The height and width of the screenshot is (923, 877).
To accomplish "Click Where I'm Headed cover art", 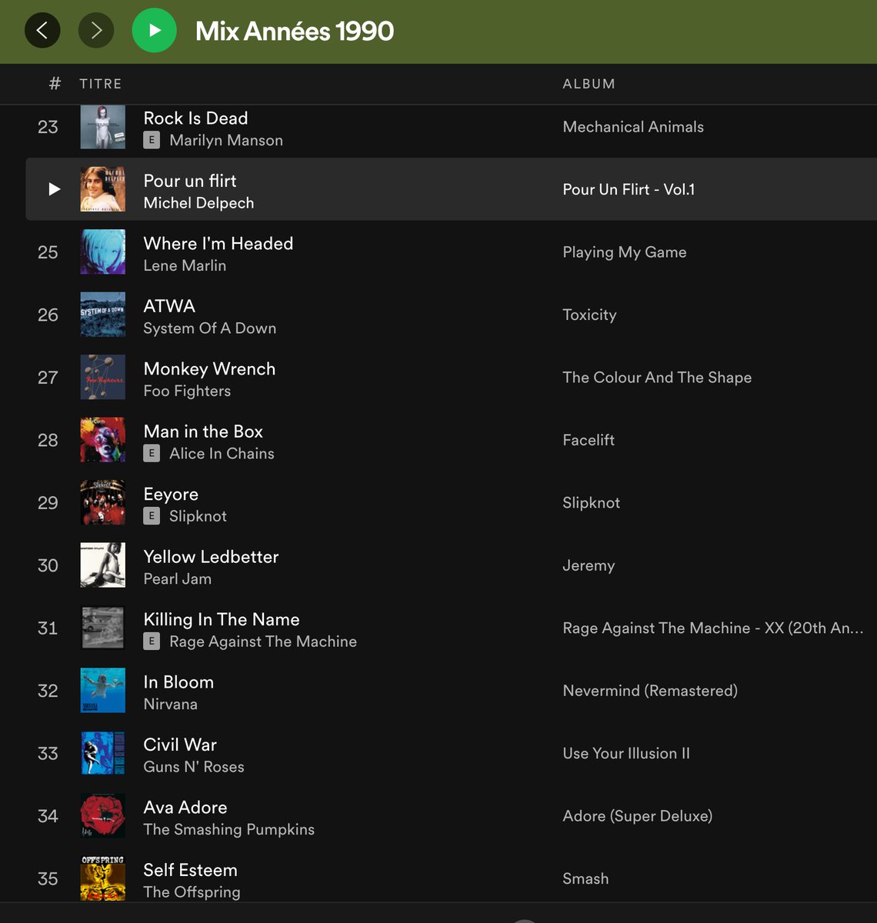I will tap(103, 252).
